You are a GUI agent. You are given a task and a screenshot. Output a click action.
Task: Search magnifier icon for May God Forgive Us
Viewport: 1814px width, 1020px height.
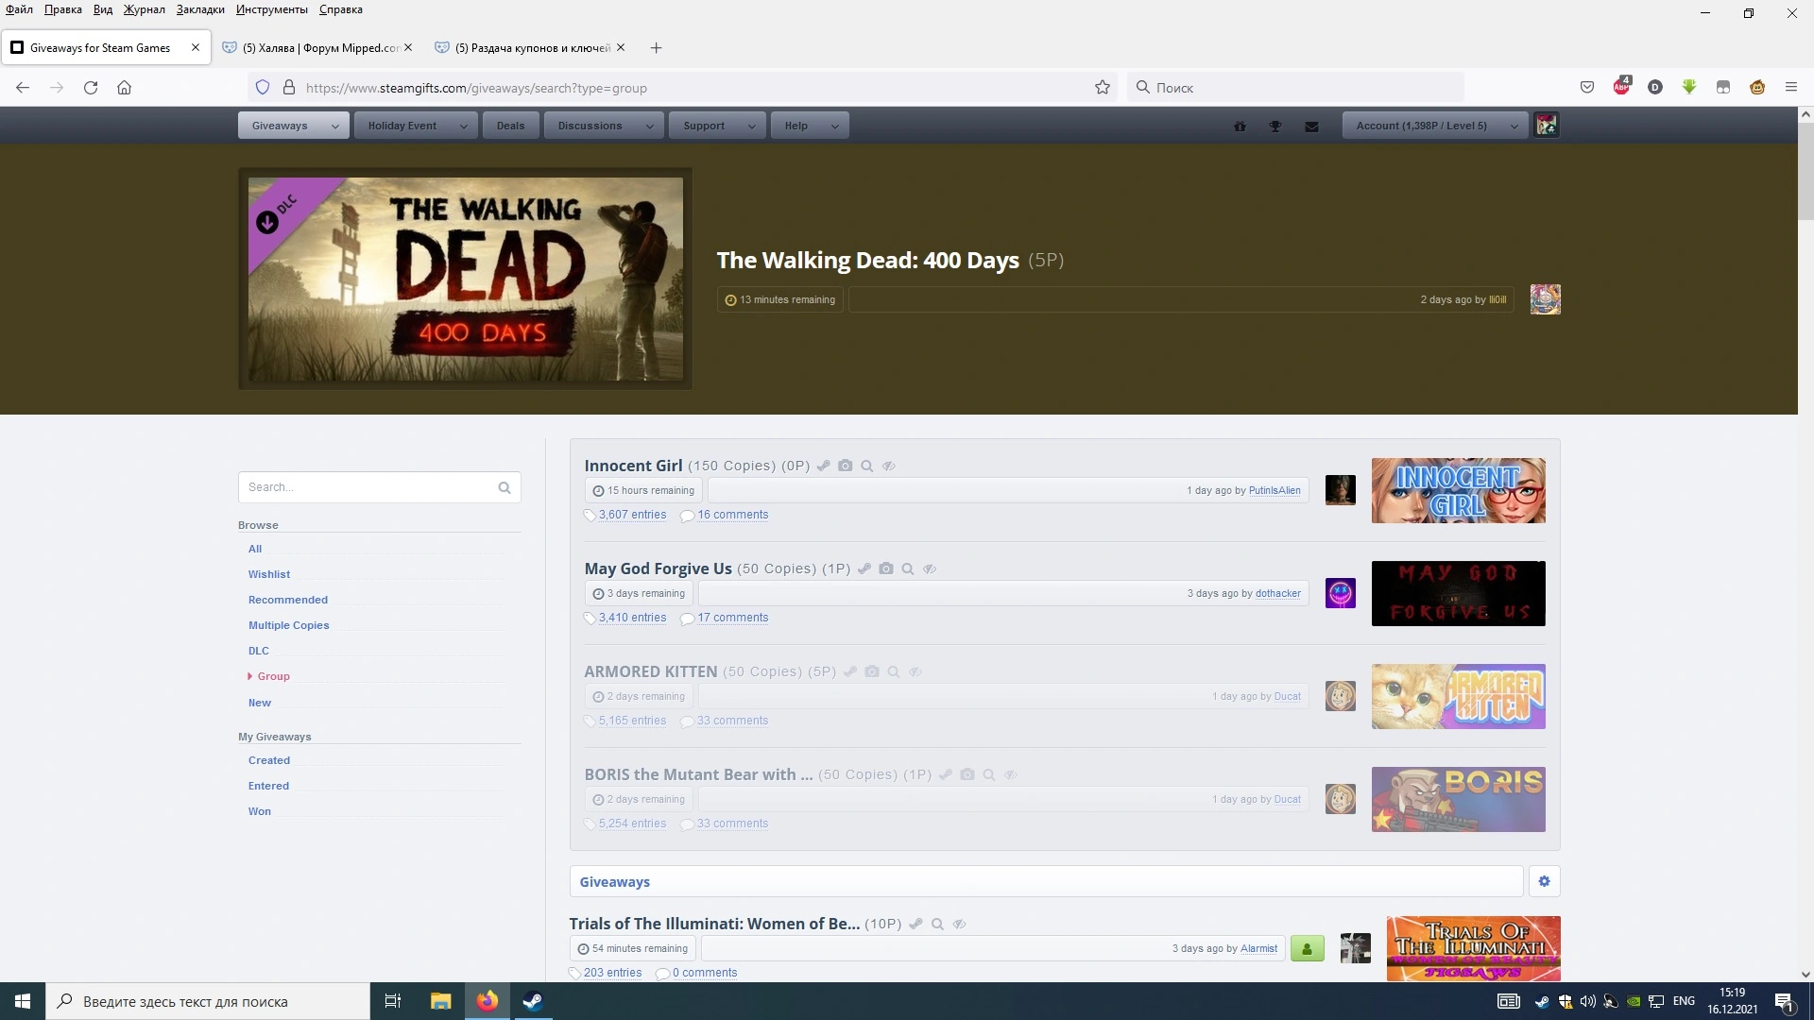tap(908, 569)
